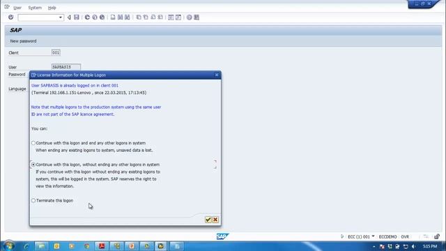Open the System menu
This screenshot has height=251, width=446.
[x=35, y=8]
